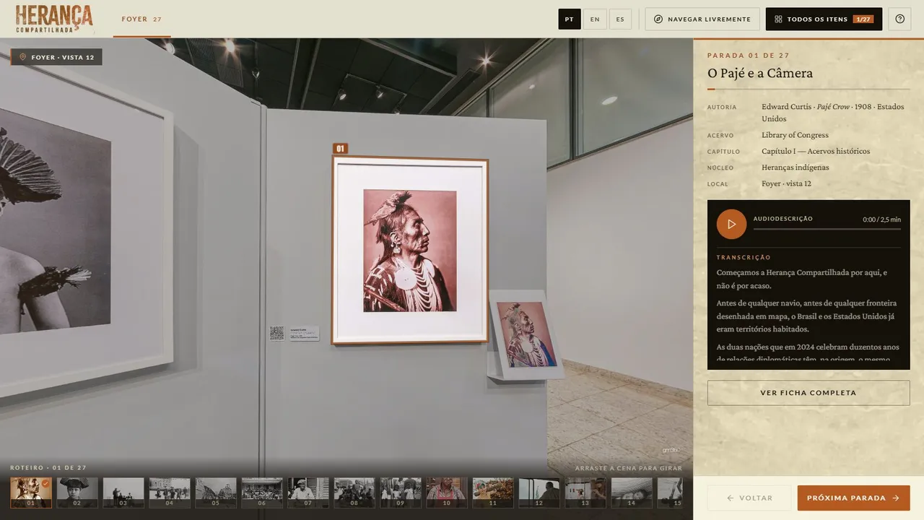Click the small color print on the wall shelf
This screenshot has height=520, width=924.
(x=526, y=333)
